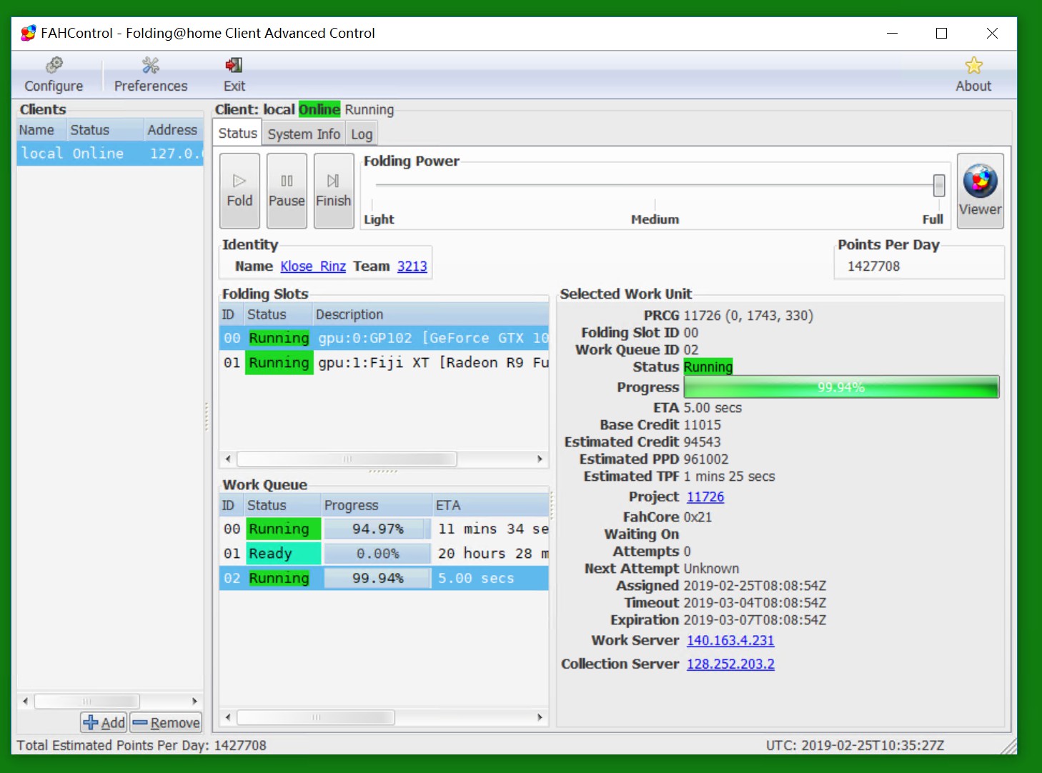The width and height of the screenshot is (1042, 773).
Task: Click the Add client button
Action: click(x=104, y=722)
